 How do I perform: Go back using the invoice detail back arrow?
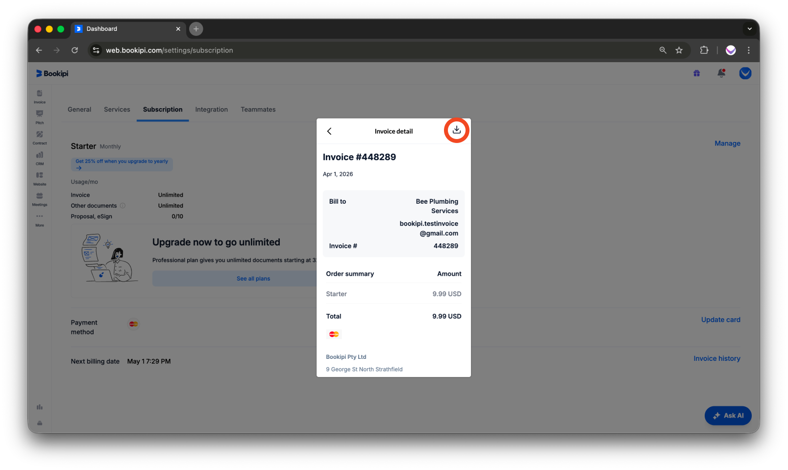(329, 131)
